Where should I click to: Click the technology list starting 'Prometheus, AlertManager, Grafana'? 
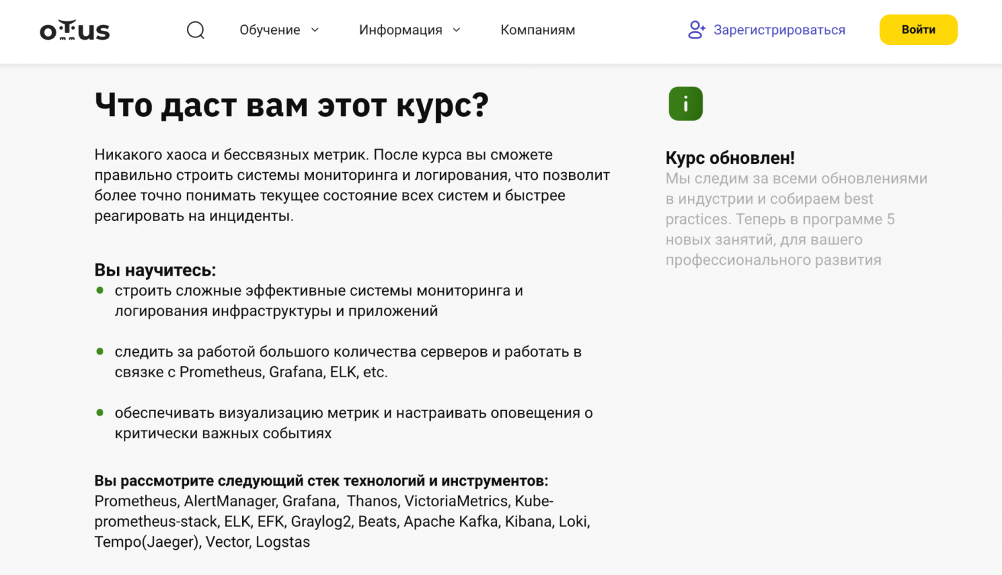[x=342, y=521]
